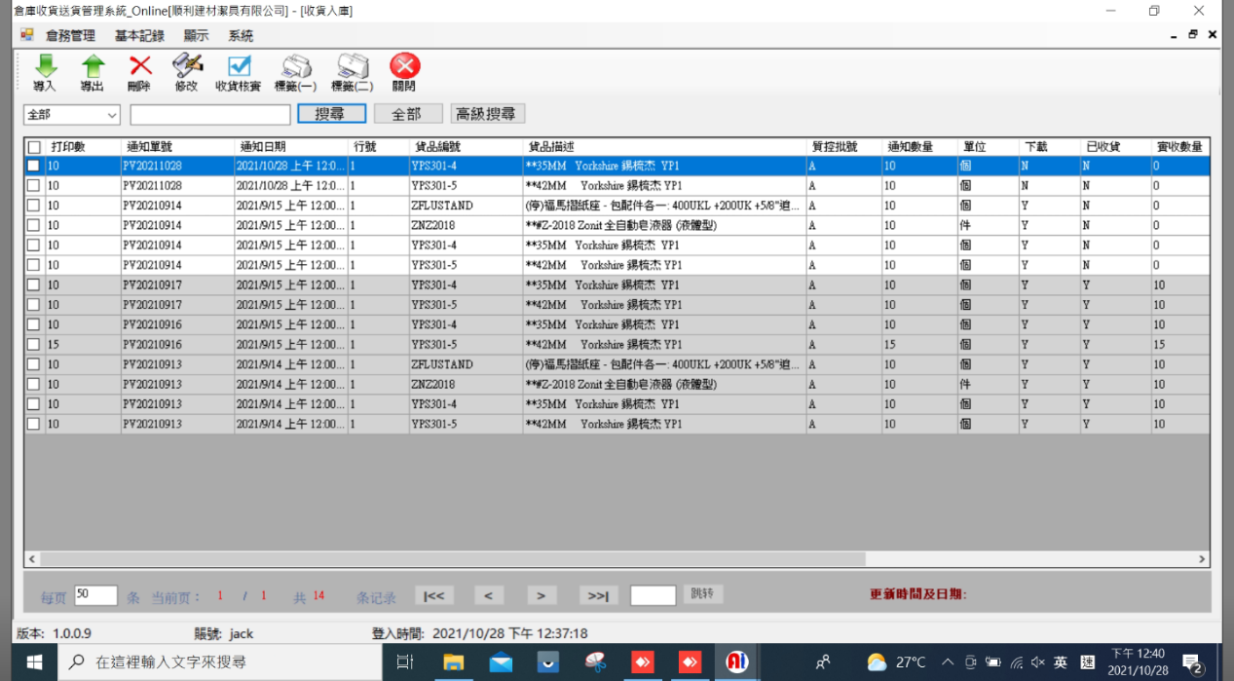Check the checkbox for row PV20211028
1234x681 pixels.
(x=34, y=166)
